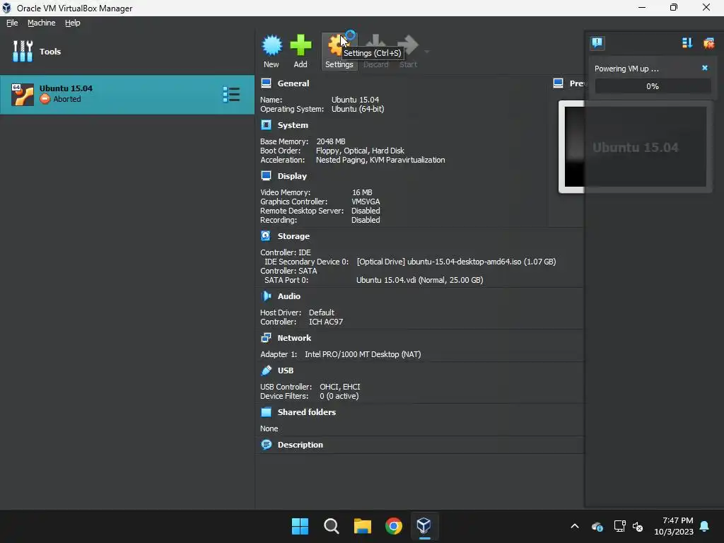This screenshot has width=724, height=543.
Task: Click the Shared folders section folder icon
Action: 266,412
